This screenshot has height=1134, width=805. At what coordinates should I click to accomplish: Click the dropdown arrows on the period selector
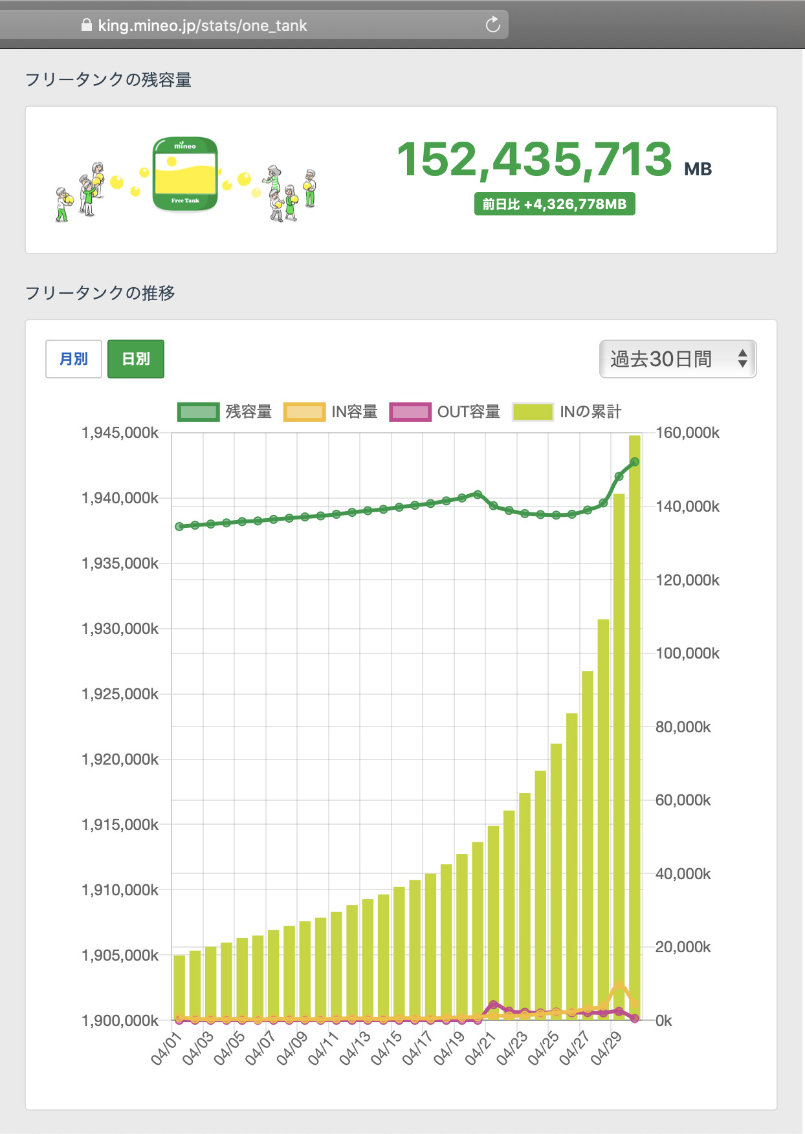point(742,359)
